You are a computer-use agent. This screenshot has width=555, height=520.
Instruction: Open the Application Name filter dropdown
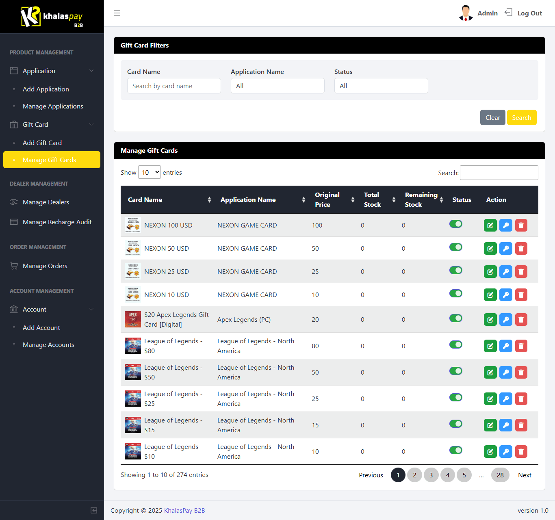(x=277, y=86)
